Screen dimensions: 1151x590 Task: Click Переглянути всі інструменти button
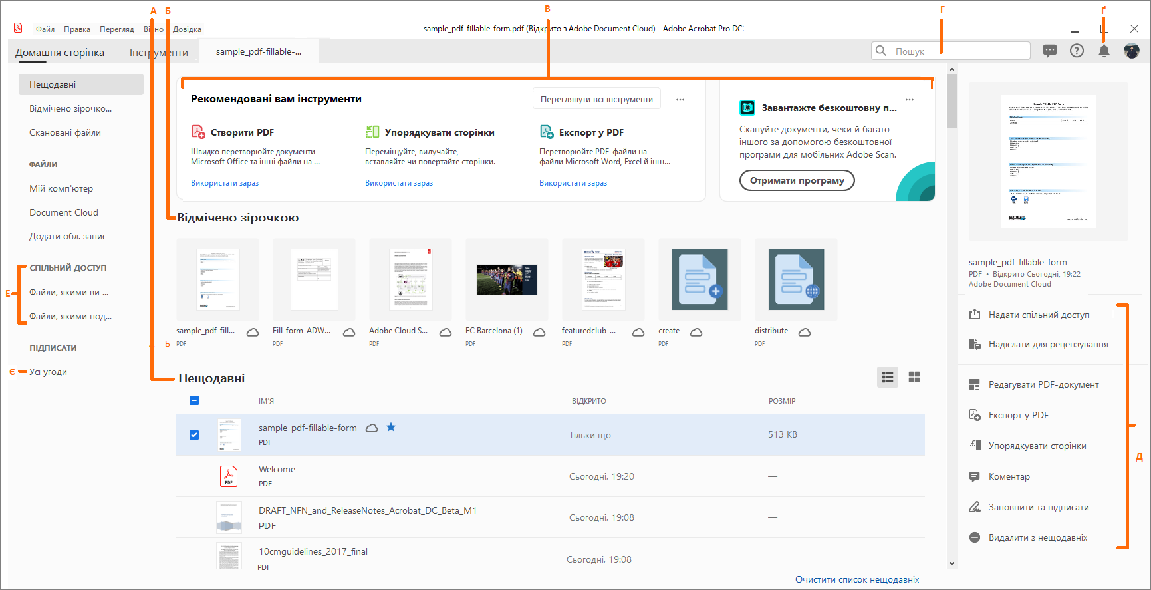click(x=596, y=99)
